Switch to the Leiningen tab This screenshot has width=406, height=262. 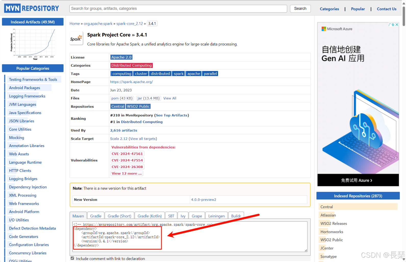pos(217,216)
